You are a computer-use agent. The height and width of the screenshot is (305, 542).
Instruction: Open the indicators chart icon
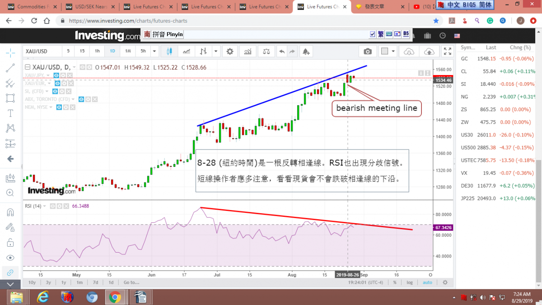tap(247, 51)
